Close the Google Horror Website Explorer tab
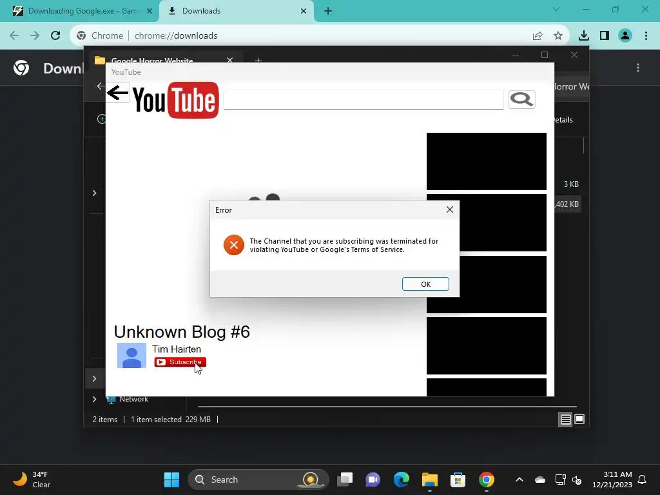 pyautogui.click(x=230, y=60)
